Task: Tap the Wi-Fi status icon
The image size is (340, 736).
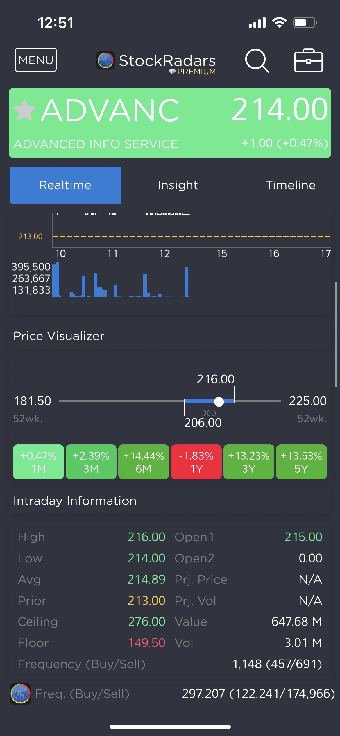Action: point(279,22)
